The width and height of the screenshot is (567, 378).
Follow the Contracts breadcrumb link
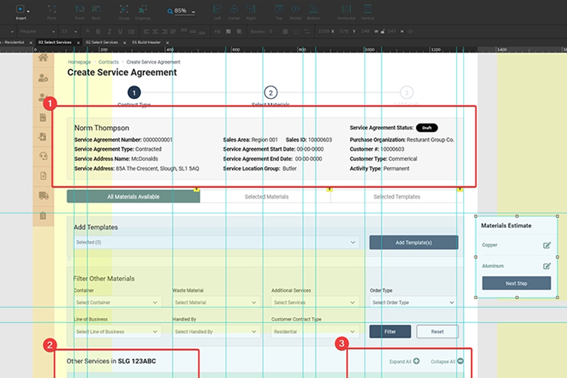click(x=109, y=62)
